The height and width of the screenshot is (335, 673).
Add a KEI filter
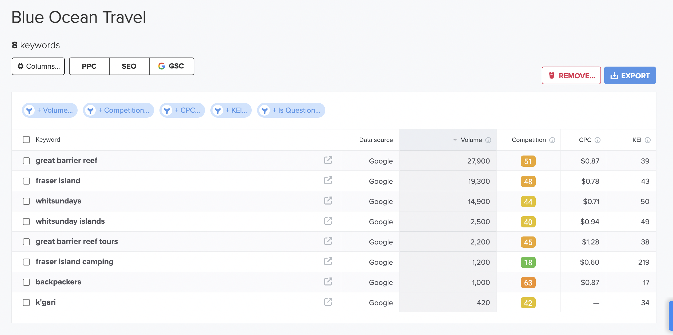click(231, 110)
